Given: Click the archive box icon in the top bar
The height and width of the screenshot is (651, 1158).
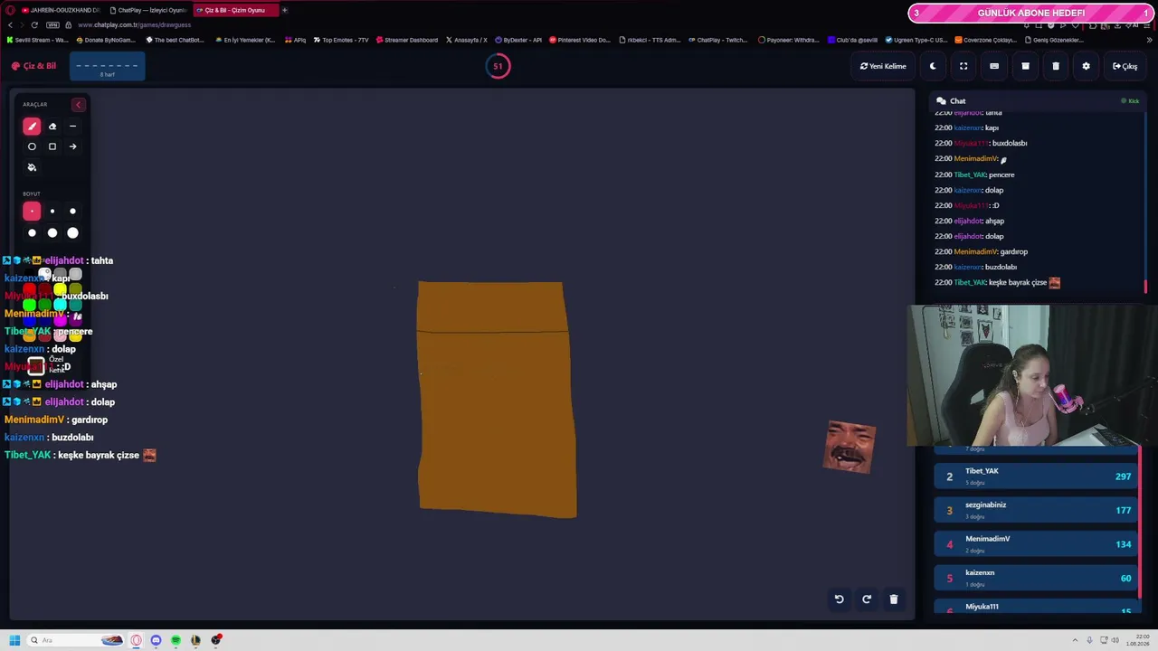Looking at the screenshot, I should coord(1025,66).
